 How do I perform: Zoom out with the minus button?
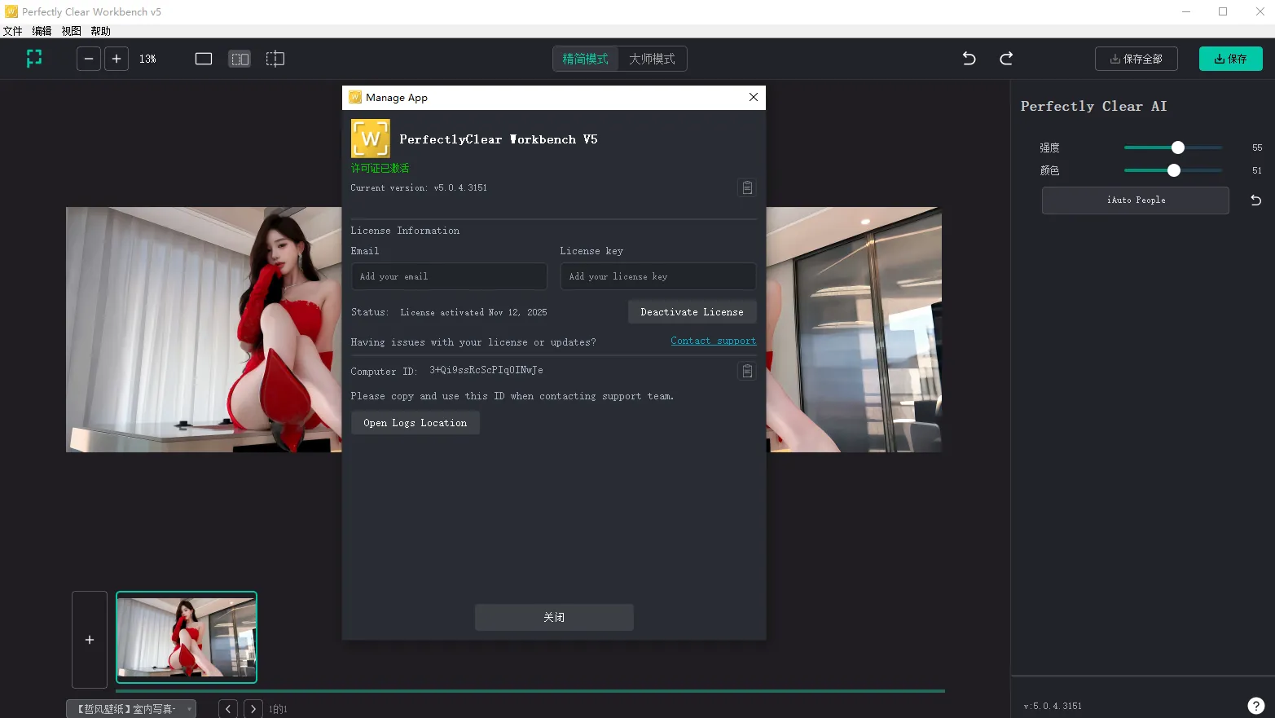click(x=89, y=59)
